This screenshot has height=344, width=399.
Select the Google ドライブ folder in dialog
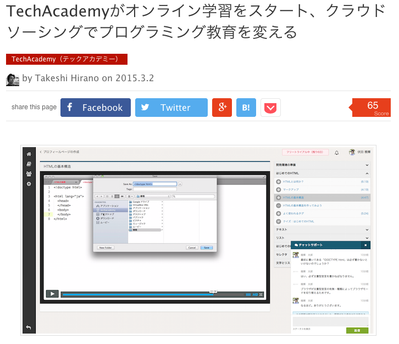tap(145, 202)
